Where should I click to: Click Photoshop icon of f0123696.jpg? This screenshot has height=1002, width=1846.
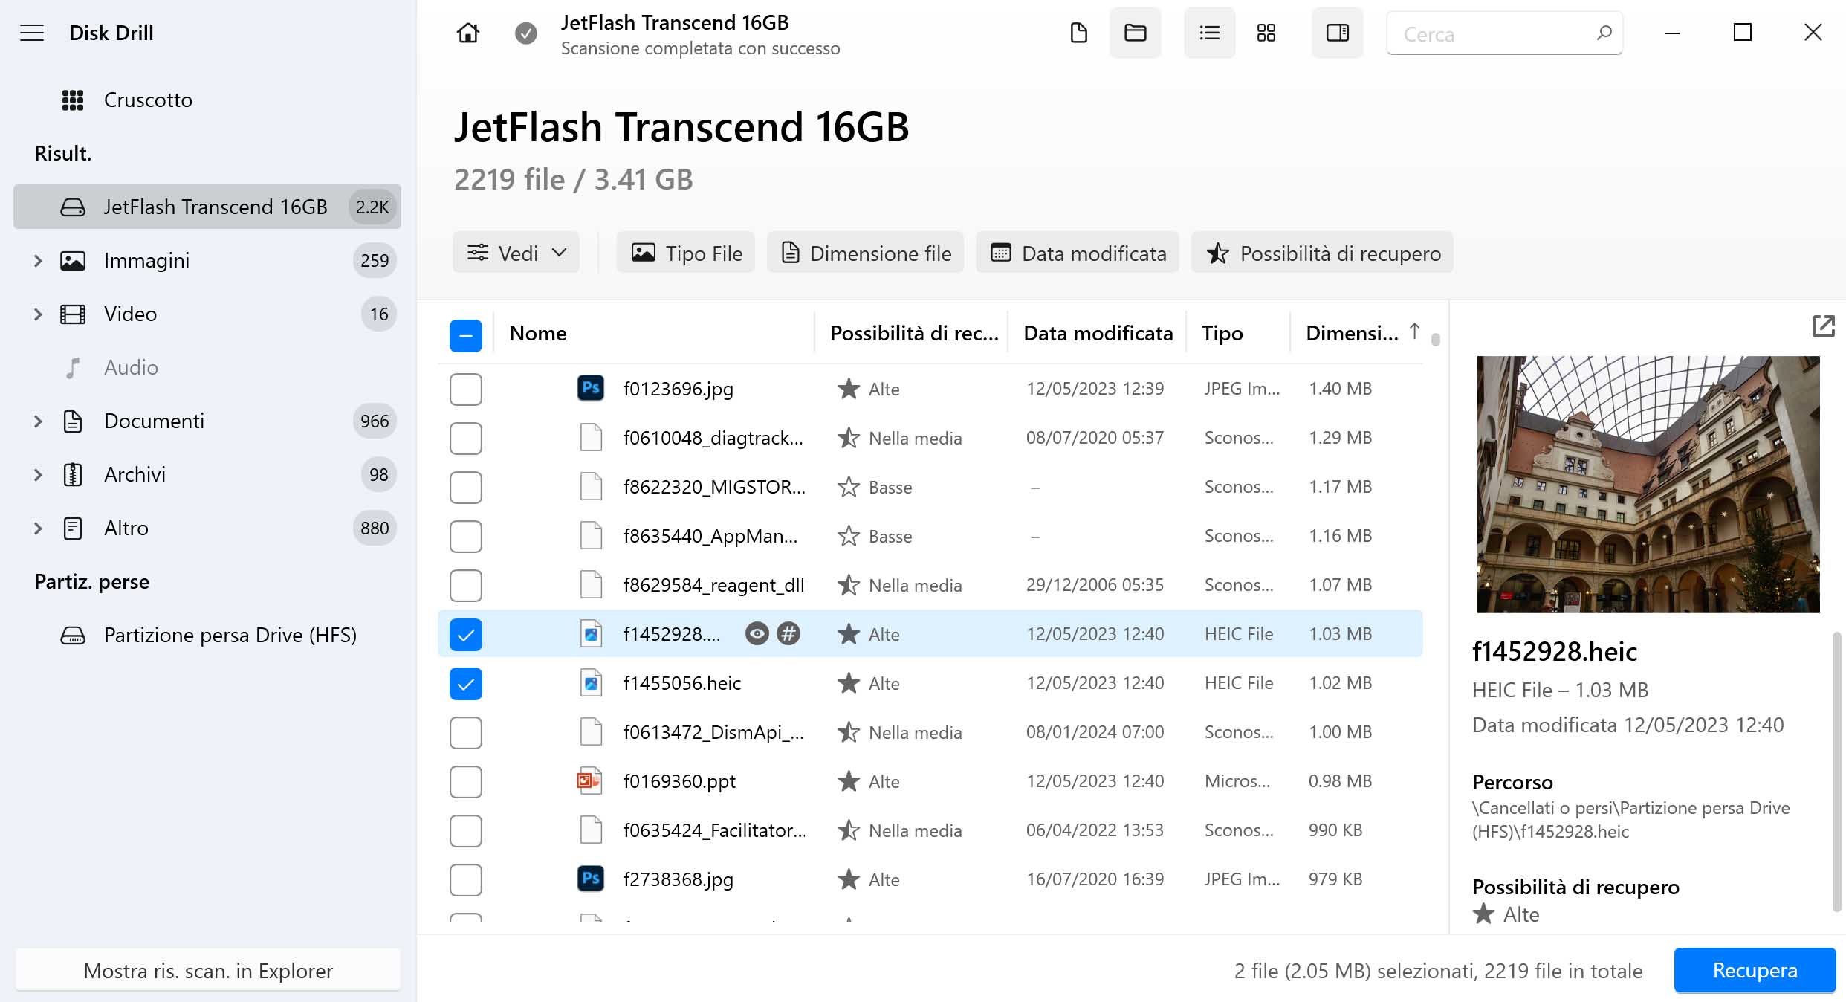tap(591, 388)
